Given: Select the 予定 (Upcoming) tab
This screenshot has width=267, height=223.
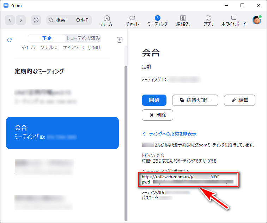Looking at the screenshot, I should (47, 38).
